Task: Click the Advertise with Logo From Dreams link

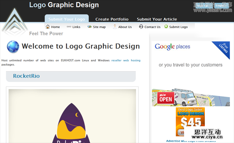Action: point(191,141)
